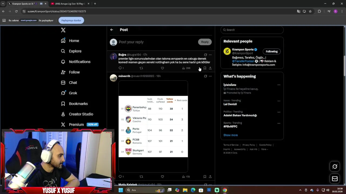Open Notifications from the sidebar
The height and width of the screenshot is (194, 346).
(x=76, y=62)
